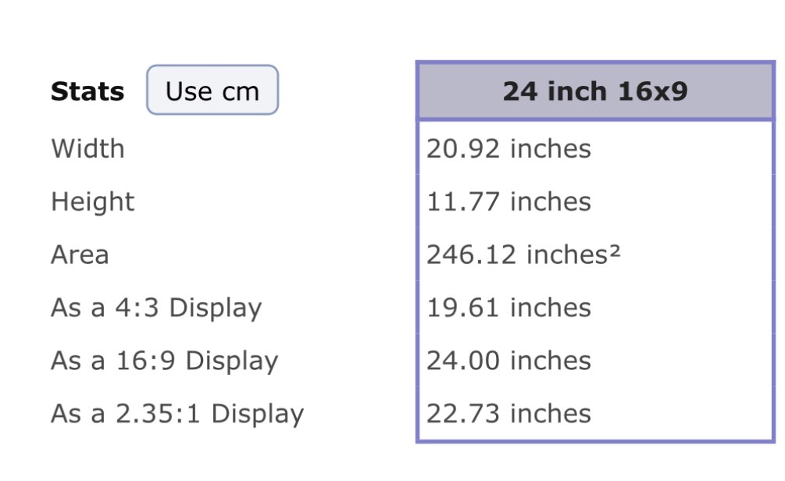Select the Width row label
The image size is (785, 481).
(x=87, y=148)
